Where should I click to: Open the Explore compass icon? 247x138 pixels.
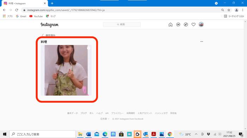coord(186,25)
